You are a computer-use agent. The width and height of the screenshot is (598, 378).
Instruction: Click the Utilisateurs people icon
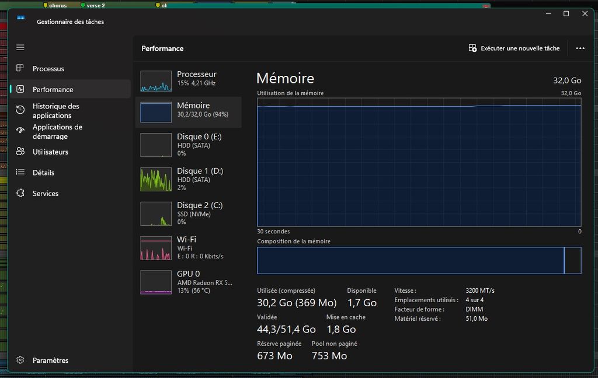pyautogui.click(x=20, y=152)
